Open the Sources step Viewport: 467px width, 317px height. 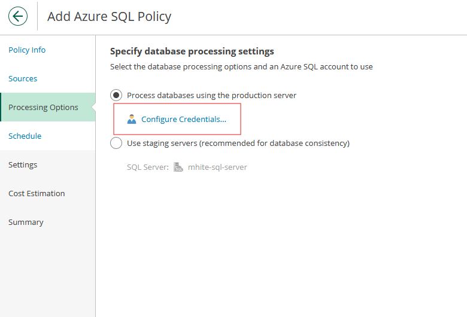click(23, 78)
